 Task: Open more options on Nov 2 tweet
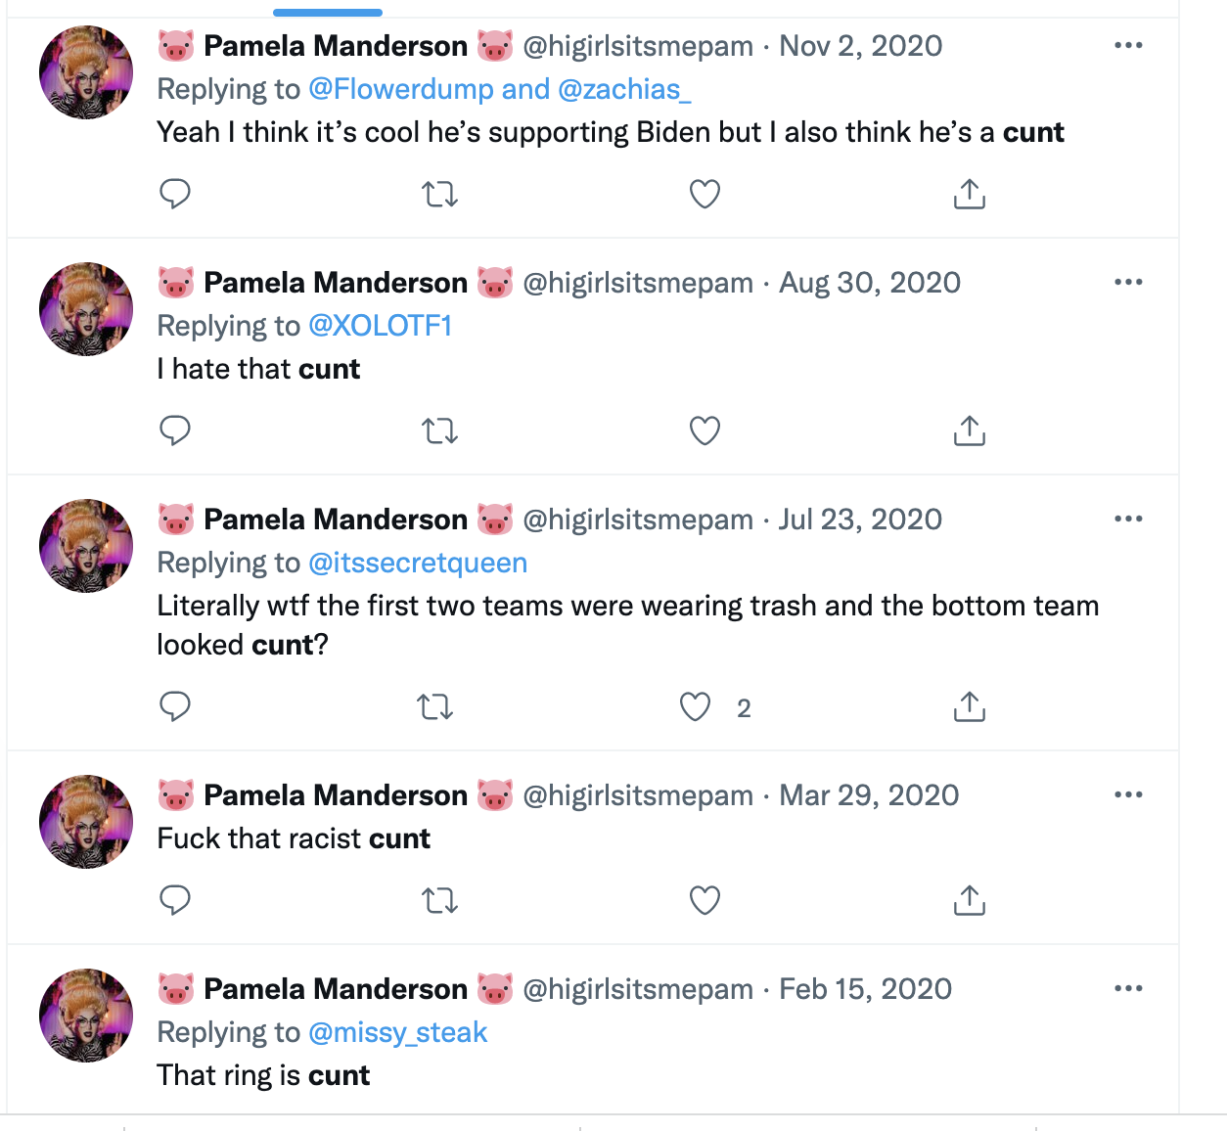(x=1128, y=46)
